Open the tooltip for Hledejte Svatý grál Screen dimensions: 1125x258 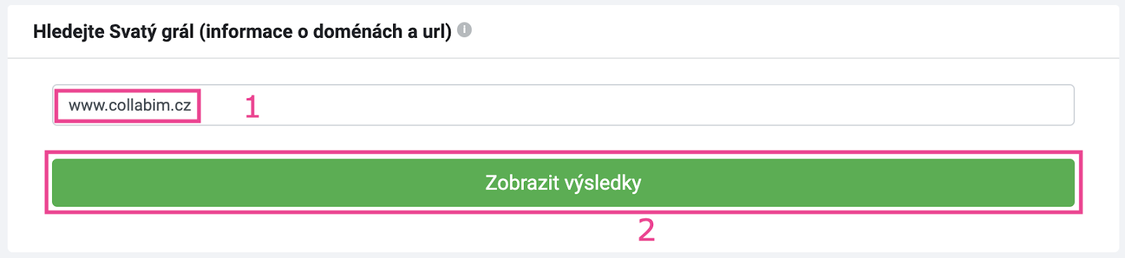(465, 30)
